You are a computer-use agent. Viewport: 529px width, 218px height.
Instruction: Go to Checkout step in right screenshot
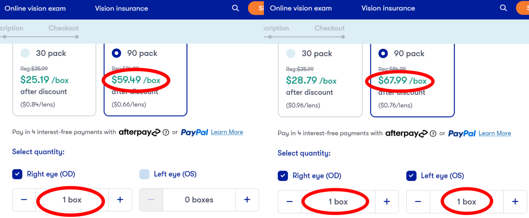(330, 28)
